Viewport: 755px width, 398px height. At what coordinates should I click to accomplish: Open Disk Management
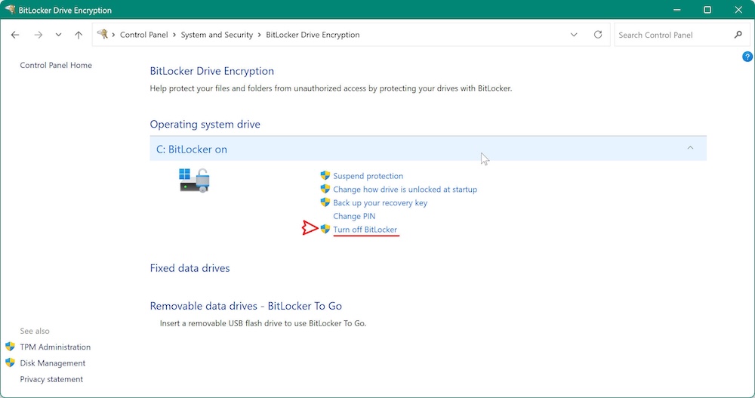(53, 363)
